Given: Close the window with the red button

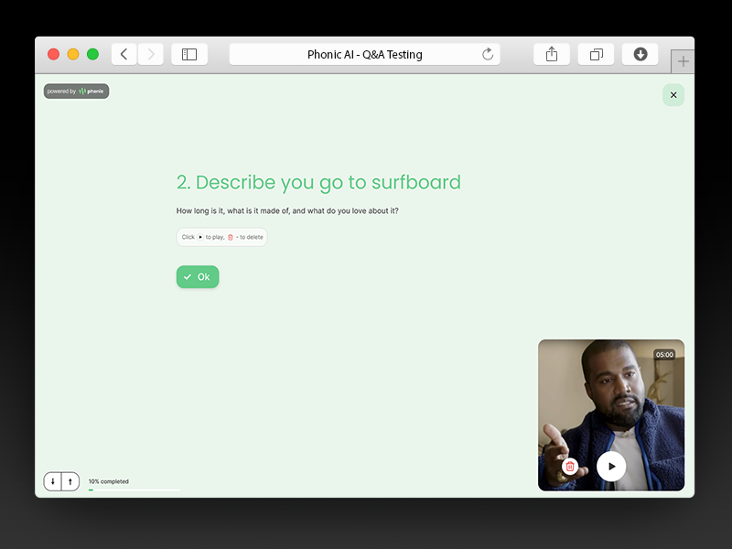Looking at the screenshot, I should (54, 54).
